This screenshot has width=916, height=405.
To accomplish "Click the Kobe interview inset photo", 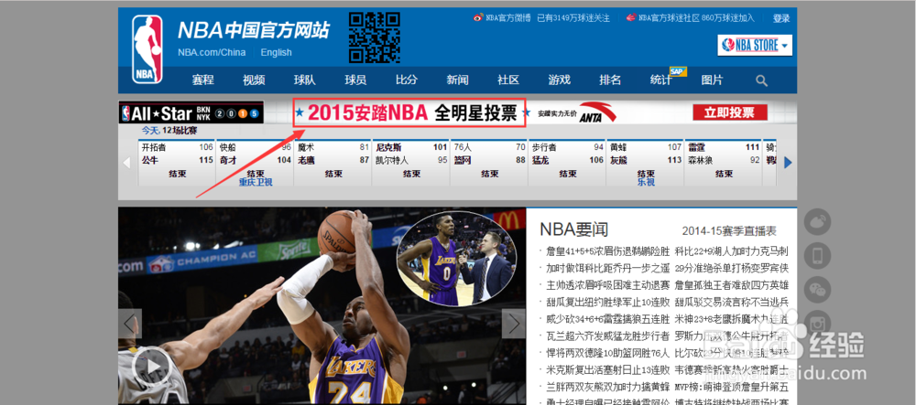I will (456, 258).
